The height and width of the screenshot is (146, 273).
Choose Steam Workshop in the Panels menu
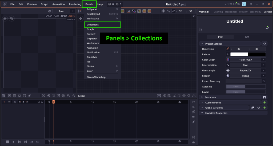(x=102, y=77)
